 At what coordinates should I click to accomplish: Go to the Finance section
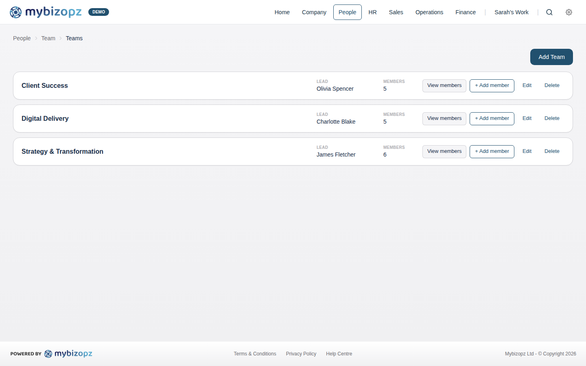pyautogui.click(x=466, y=12)
